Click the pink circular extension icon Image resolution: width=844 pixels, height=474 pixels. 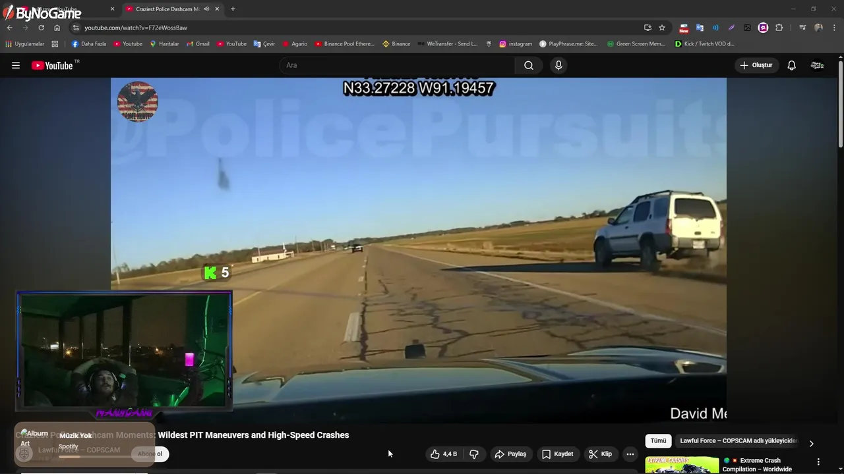[x=763, y=28]
